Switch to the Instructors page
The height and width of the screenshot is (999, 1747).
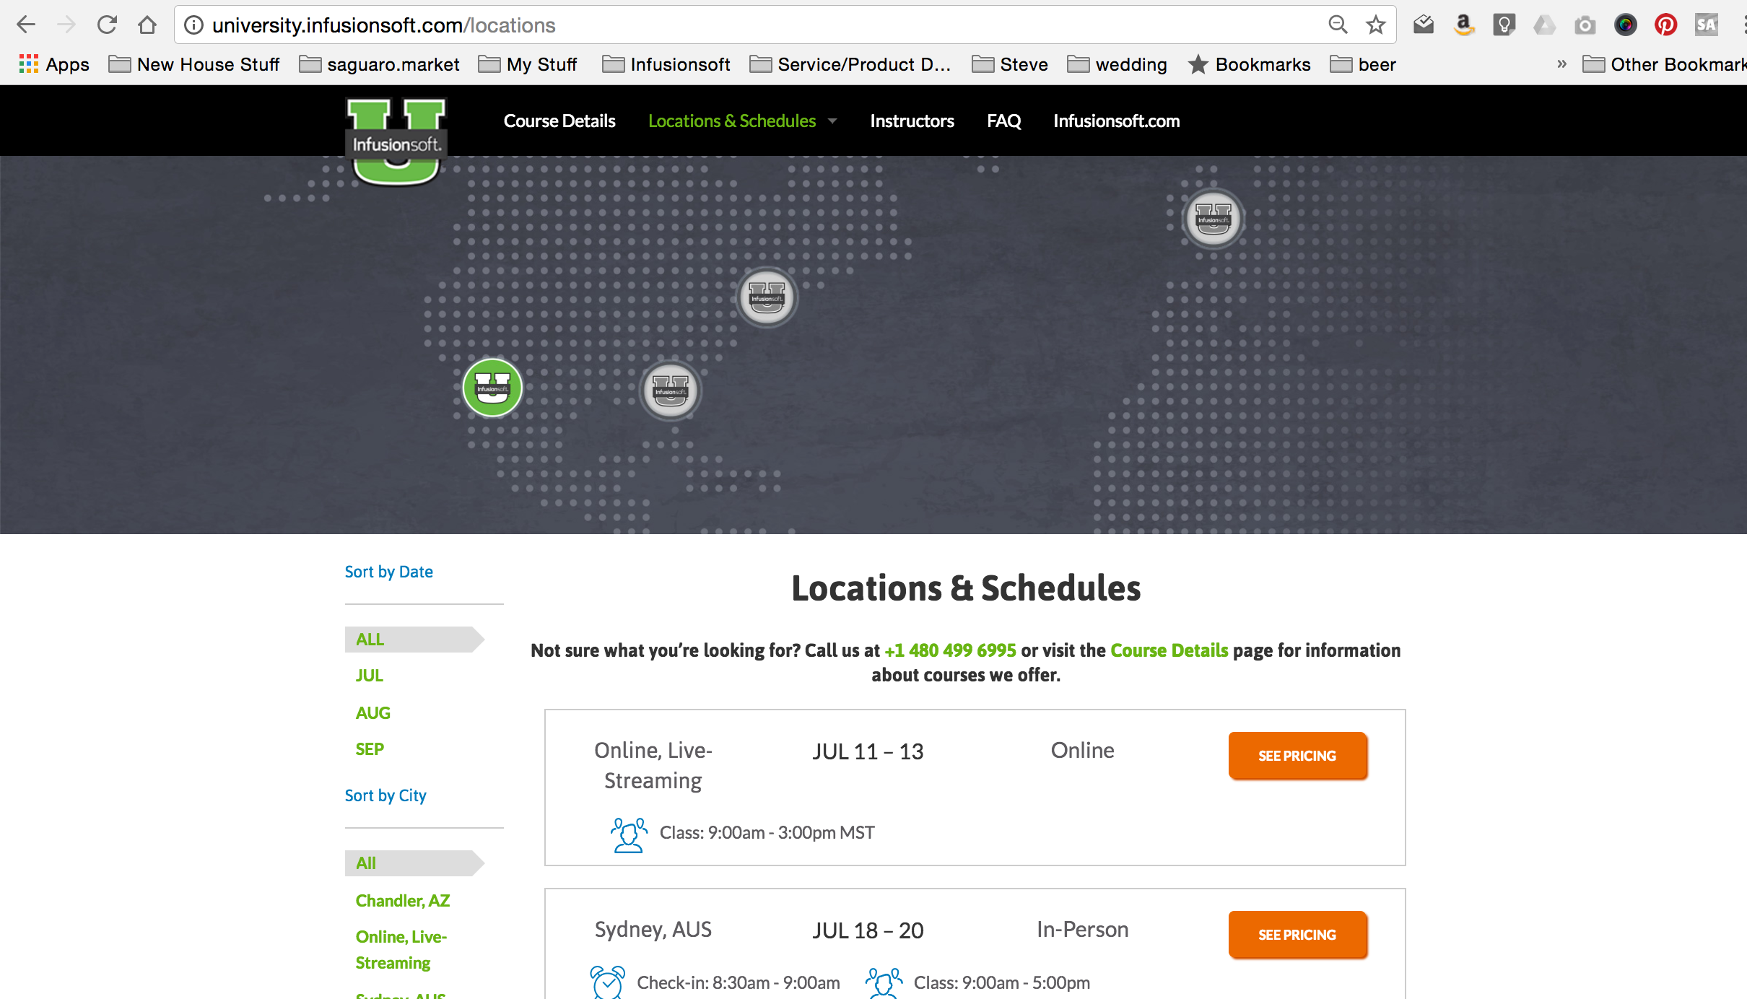[912, 121]
